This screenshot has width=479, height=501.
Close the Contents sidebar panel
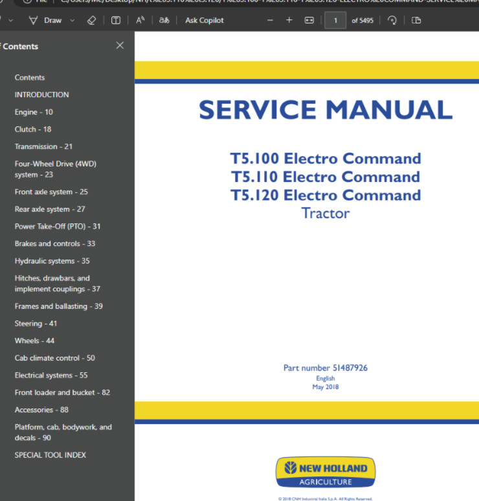click(120, 45)
